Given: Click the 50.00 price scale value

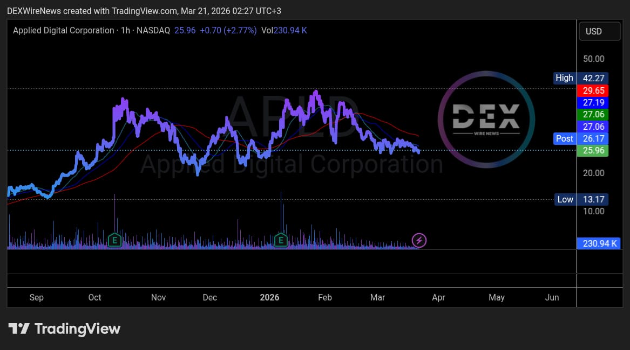Looking at the screenshot, I should point(594,59).
